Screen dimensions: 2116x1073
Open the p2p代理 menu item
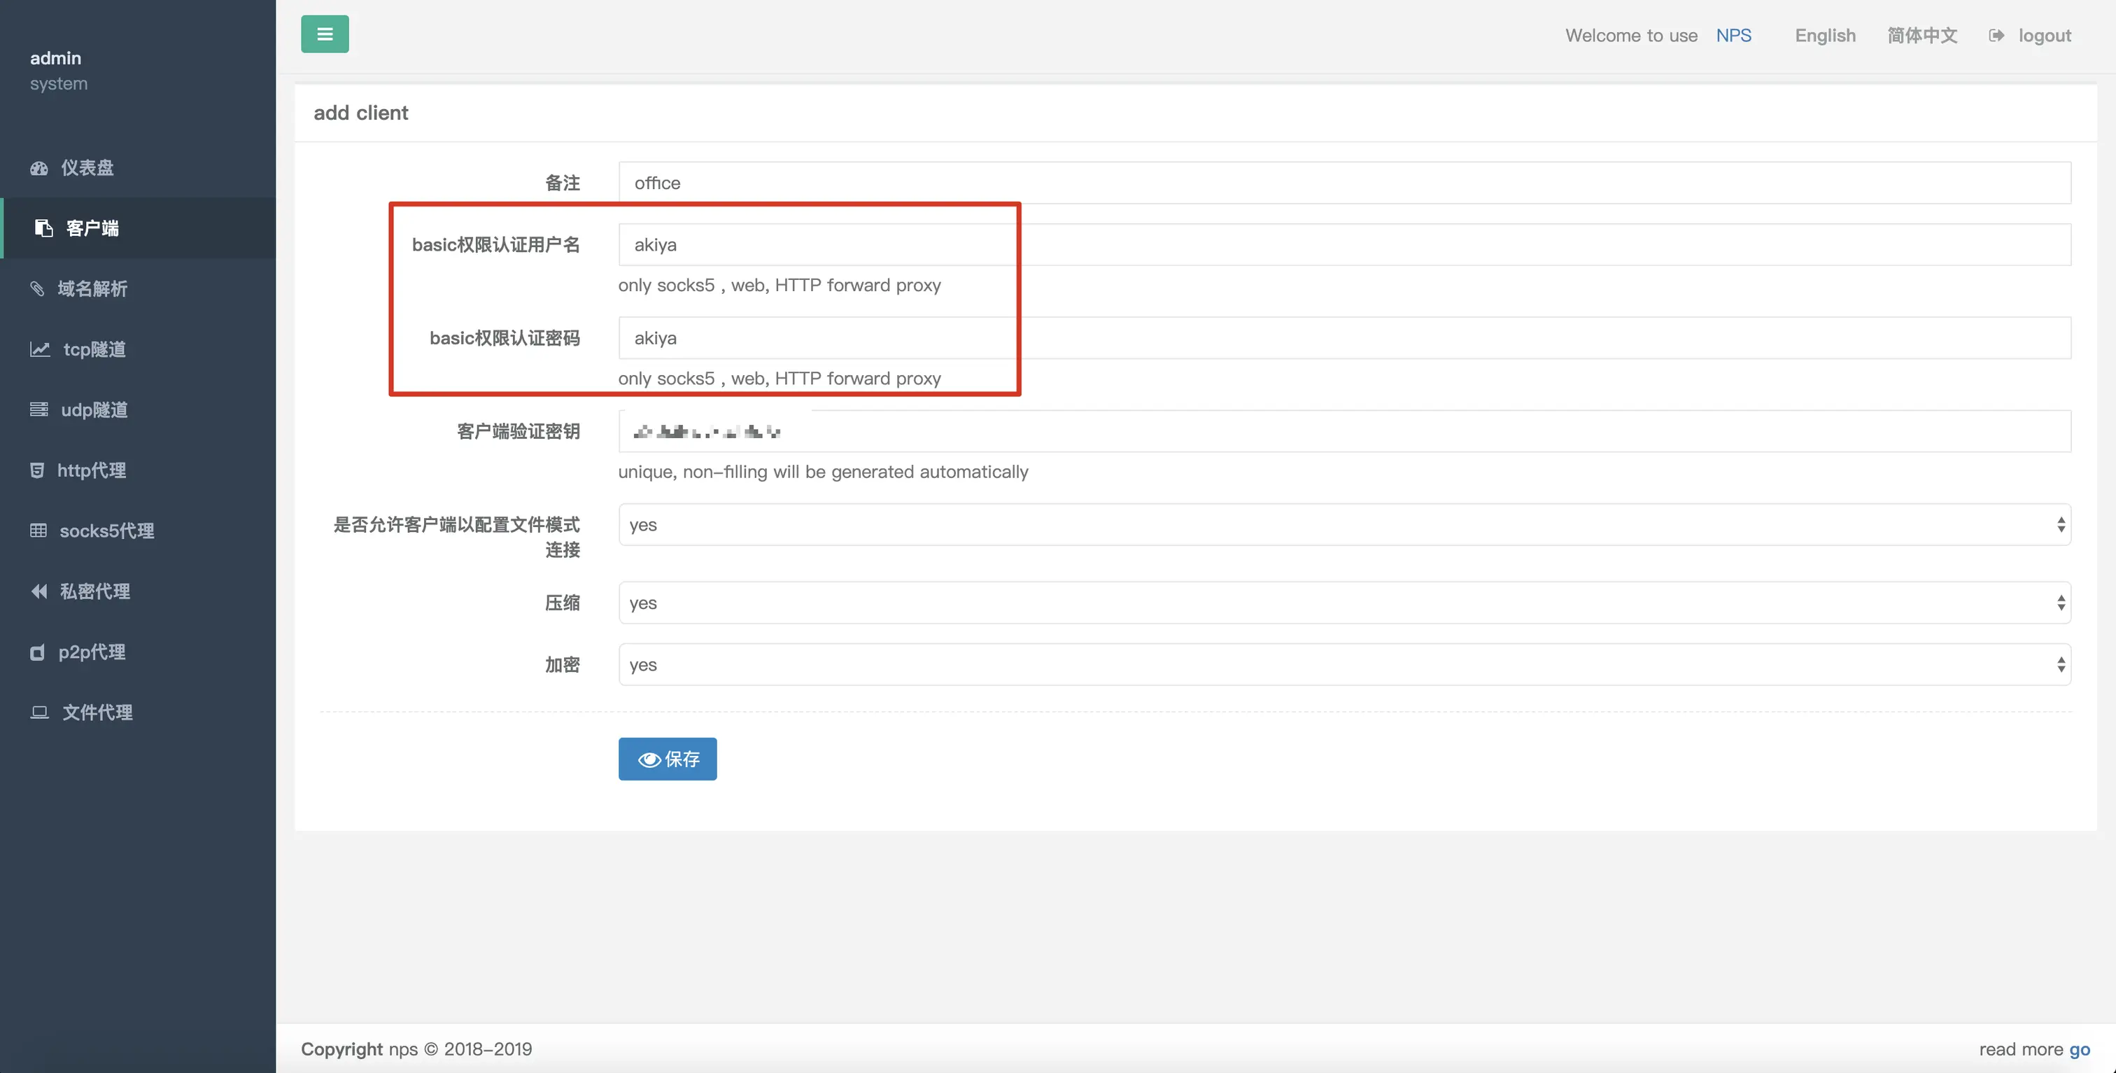click(x=91, y=652)
